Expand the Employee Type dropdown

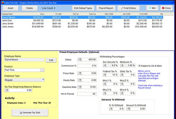coord(43,80)
